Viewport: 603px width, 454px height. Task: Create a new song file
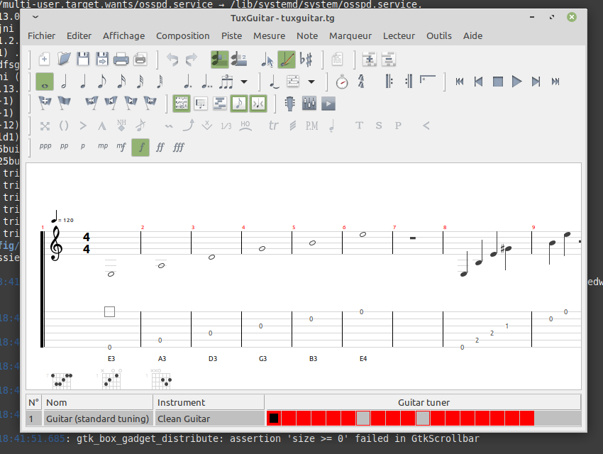tap(44, 59)
